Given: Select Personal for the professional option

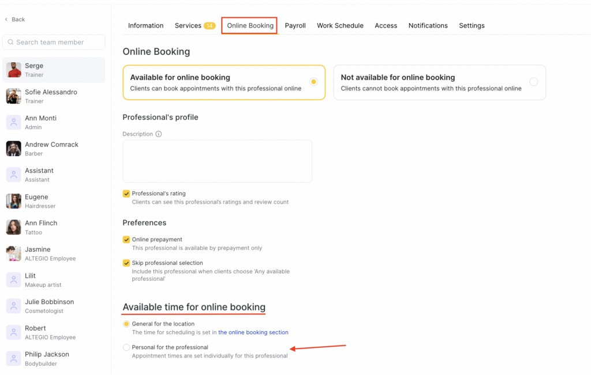Looking at the screenshot, I should point(126,347).
